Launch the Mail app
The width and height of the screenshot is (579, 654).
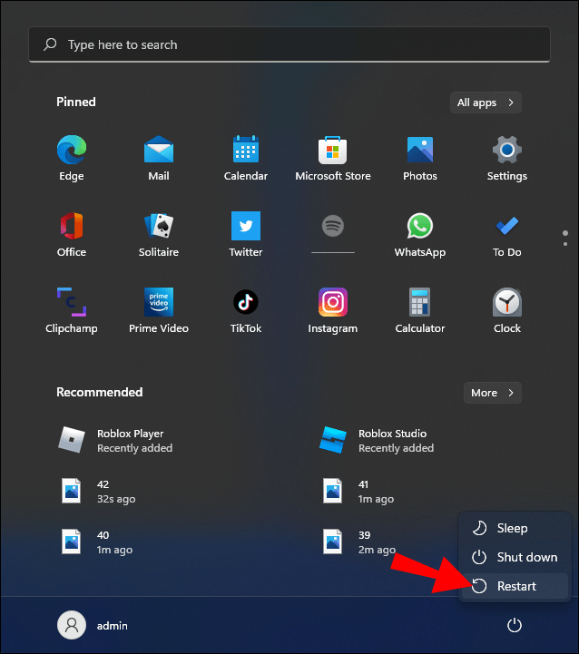[x=159, y=158]
